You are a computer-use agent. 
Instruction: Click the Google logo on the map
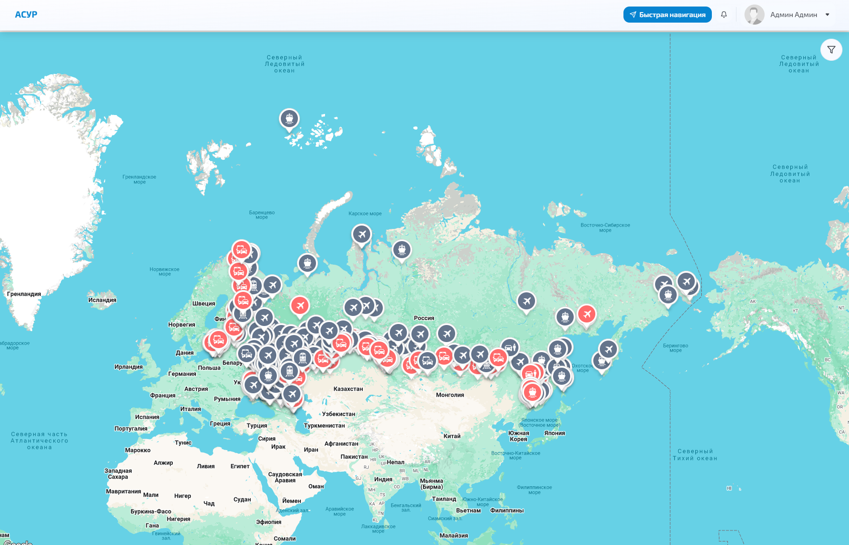18,542
